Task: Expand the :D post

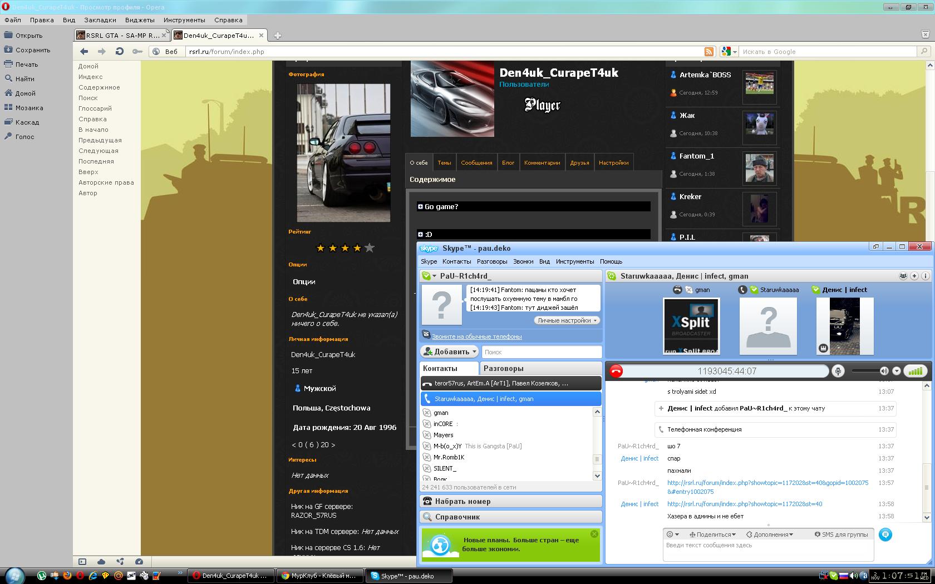Action: point(420,234)
